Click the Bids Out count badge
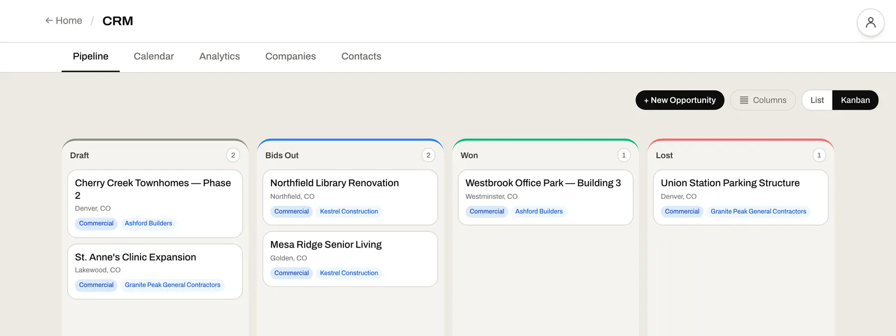This screenshot has height=336, width=896. (x=428, y=155)
